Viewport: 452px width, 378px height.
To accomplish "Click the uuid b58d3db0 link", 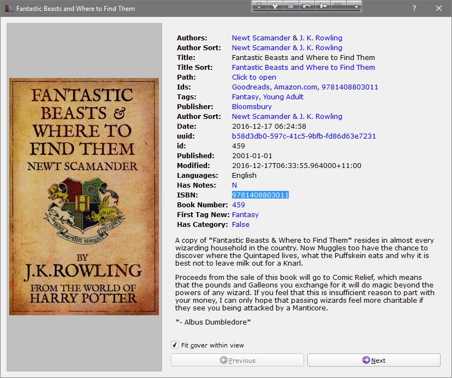I will (304, 136).
